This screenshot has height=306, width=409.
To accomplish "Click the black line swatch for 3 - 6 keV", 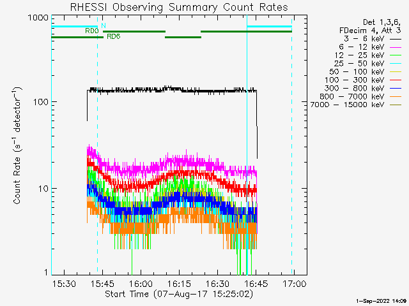I will pyautogui.click(x=396, y=40).
